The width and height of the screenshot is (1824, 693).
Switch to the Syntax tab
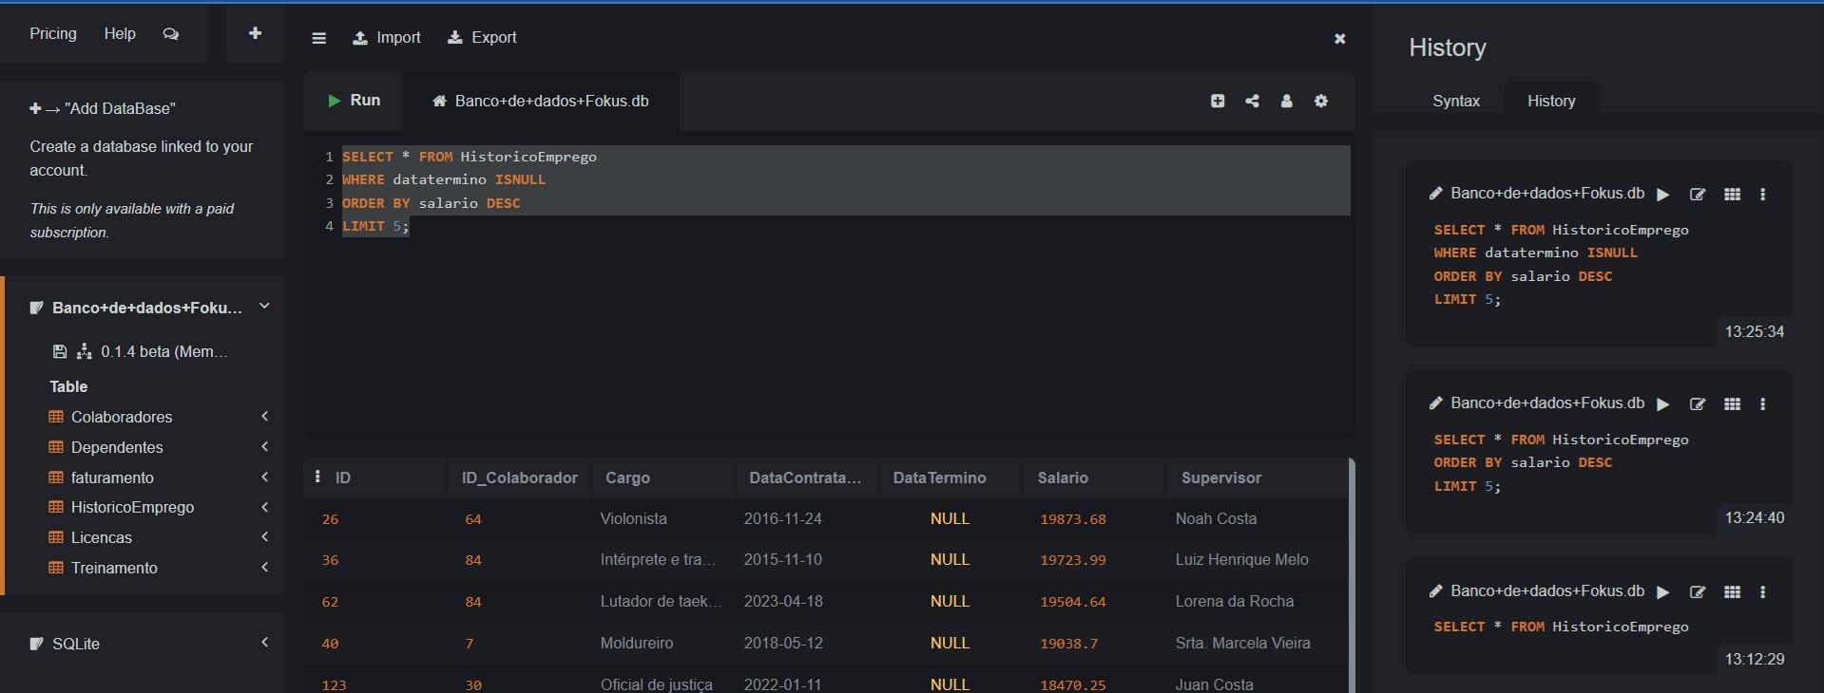click(1455, 101)
